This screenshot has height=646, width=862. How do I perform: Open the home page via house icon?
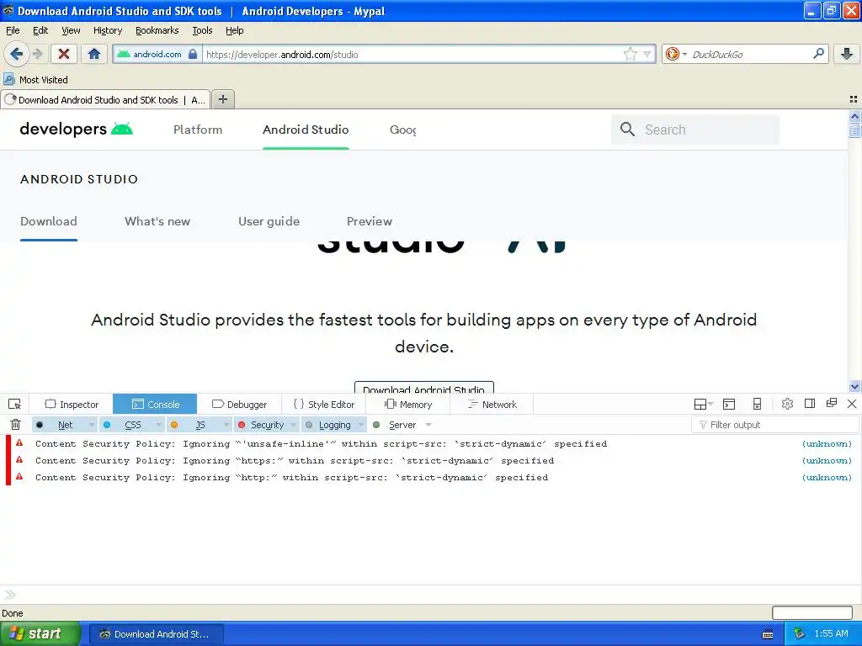(x=94, y=54)
